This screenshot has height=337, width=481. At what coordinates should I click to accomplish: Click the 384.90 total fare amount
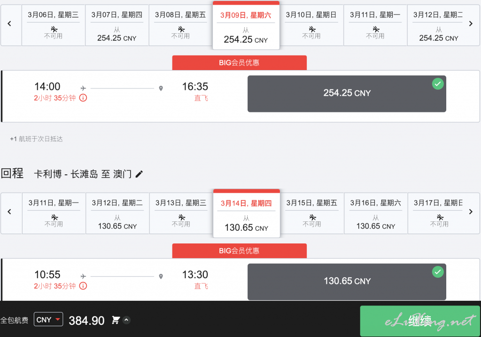point(86,321)
